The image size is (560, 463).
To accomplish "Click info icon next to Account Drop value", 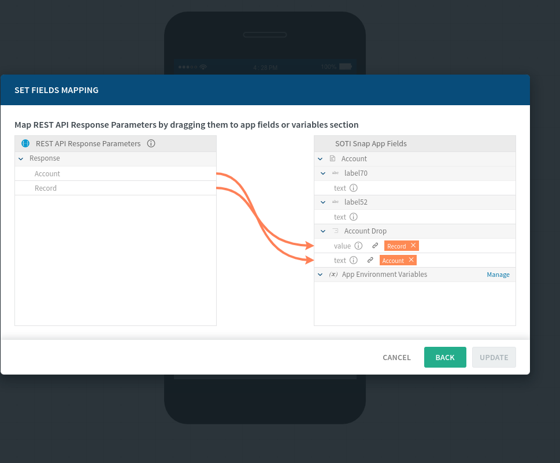I will click(x=358, y=246).
